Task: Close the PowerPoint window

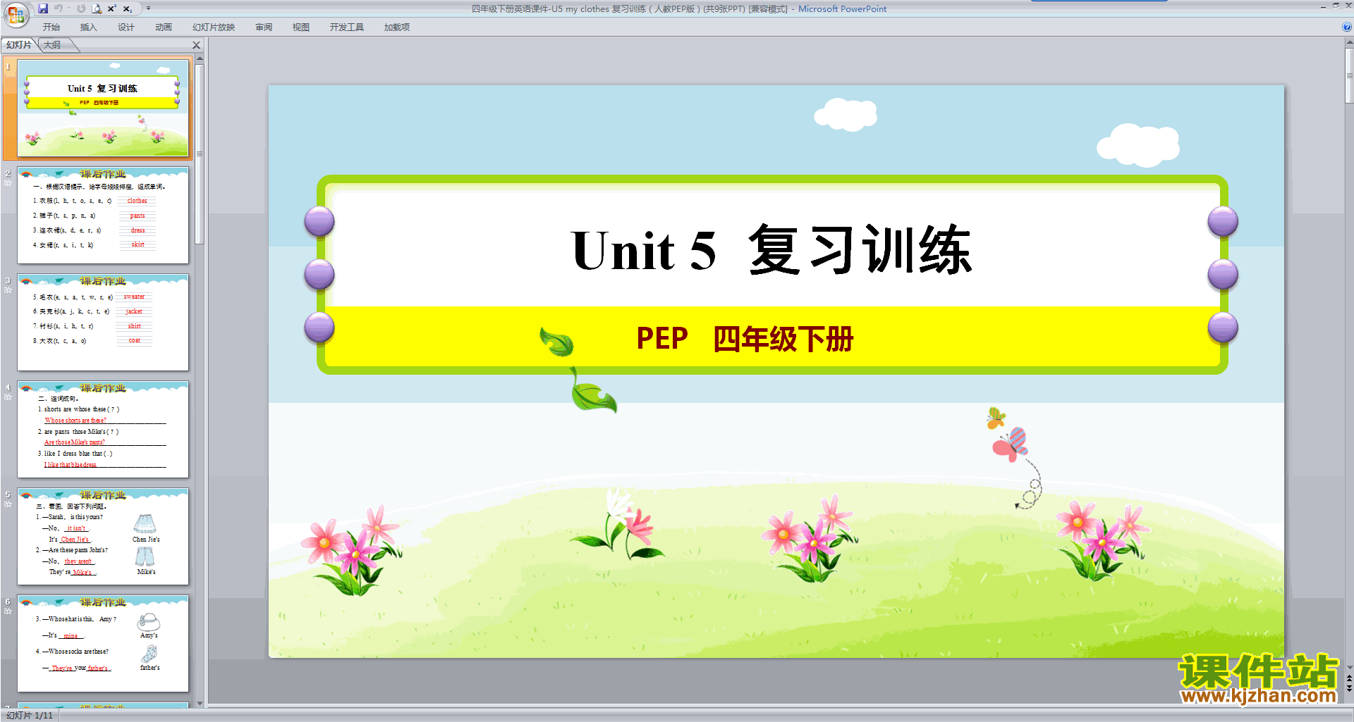Action: click(x=1348, y=6)
